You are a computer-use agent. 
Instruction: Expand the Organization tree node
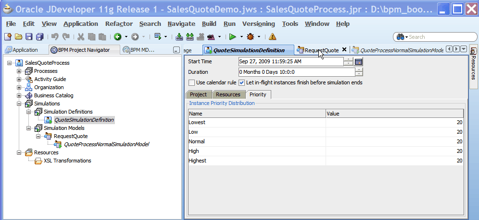pyautogui.click(x=19, y=88)
